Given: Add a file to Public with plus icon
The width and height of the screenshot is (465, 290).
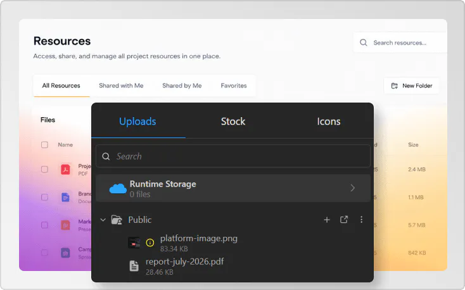Looking at the screenshot, I should click(327, 220).
